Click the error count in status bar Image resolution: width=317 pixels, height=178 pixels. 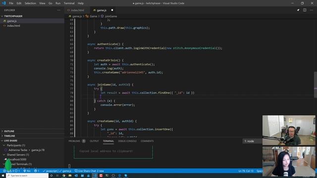coord(6,171)
